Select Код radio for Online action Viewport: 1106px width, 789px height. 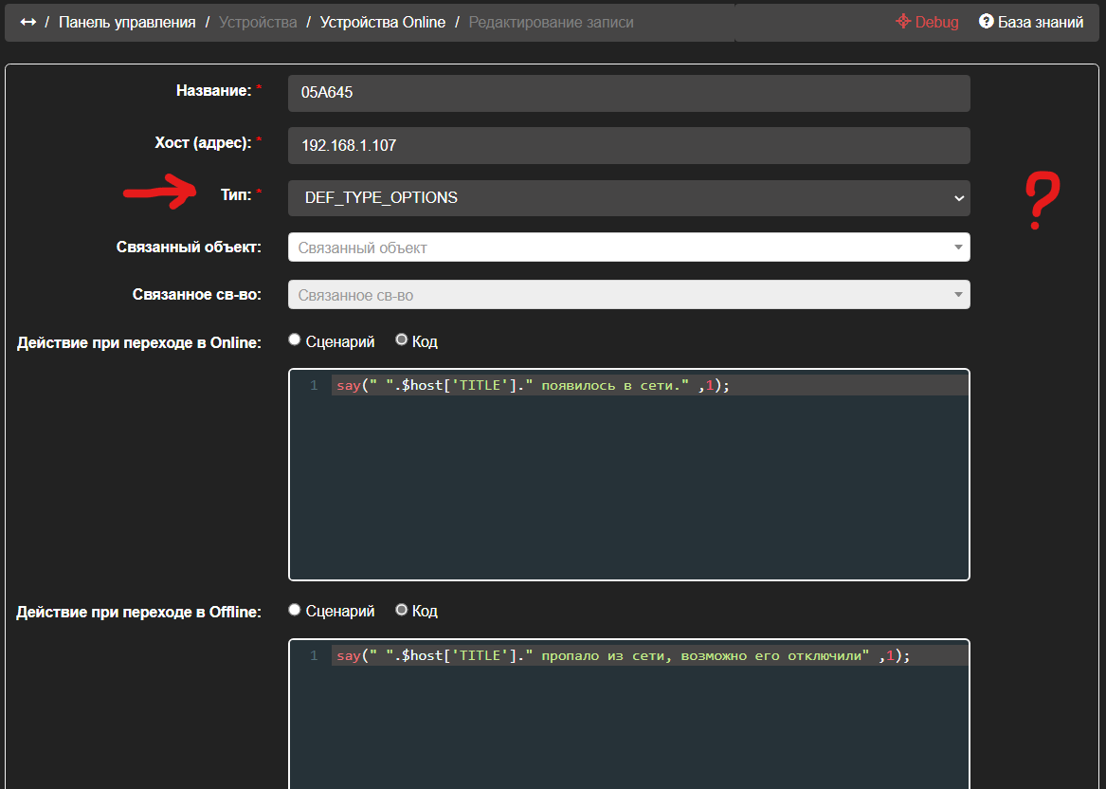(x=401, y=340)
